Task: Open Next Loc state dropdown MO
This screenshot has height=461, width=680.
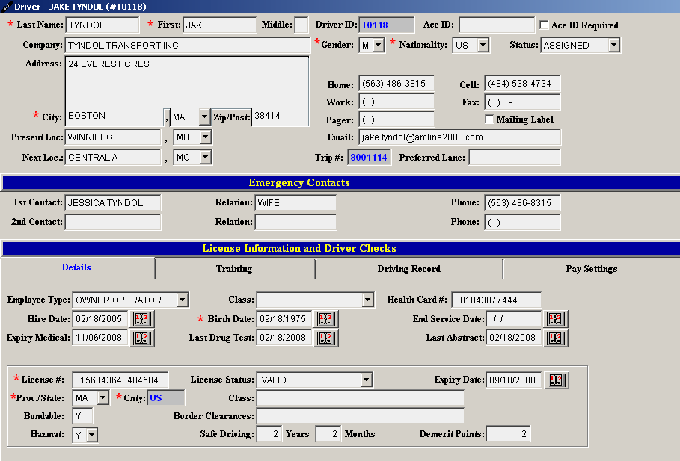Action: [x=206, y=157]
